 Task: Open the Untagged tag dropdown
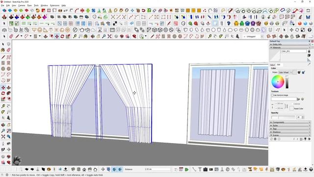262,36
